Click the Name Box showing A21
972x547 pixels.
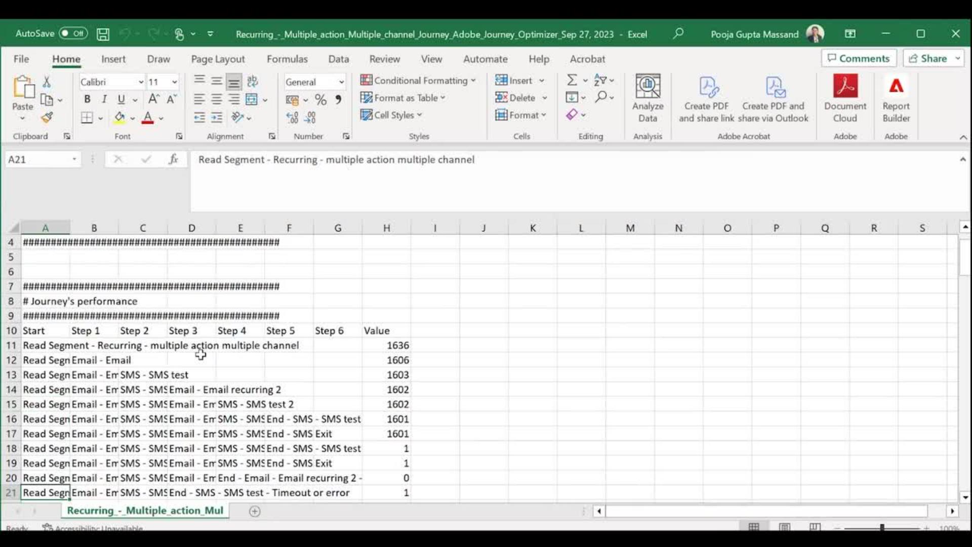coord(38,159)
